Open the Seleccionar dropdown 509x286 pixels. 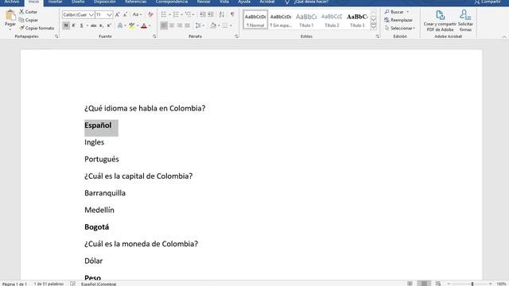(399, 29)
